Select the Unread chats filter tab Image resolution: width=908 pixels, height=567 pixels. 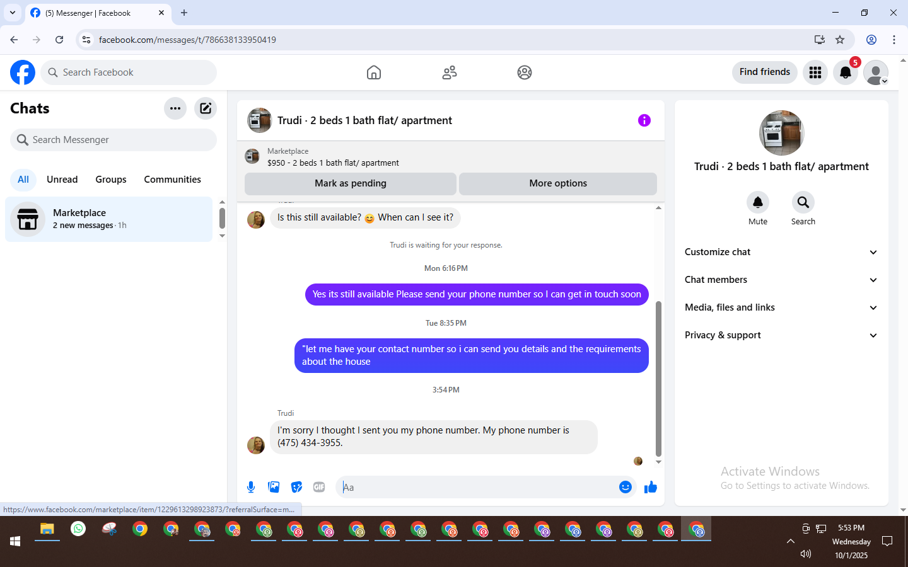click(x=62, y=180)
